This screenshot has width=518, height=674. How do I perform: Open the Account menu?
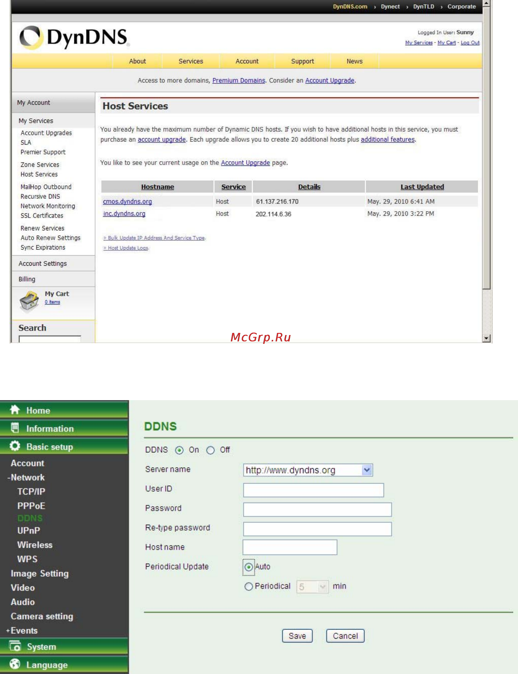(x=247, y=61)
